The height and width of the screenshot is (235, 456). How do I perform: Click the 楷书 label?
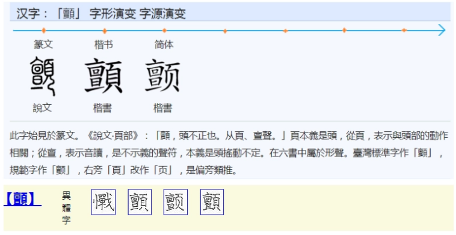pyautogui.click(x=103, y=44)
